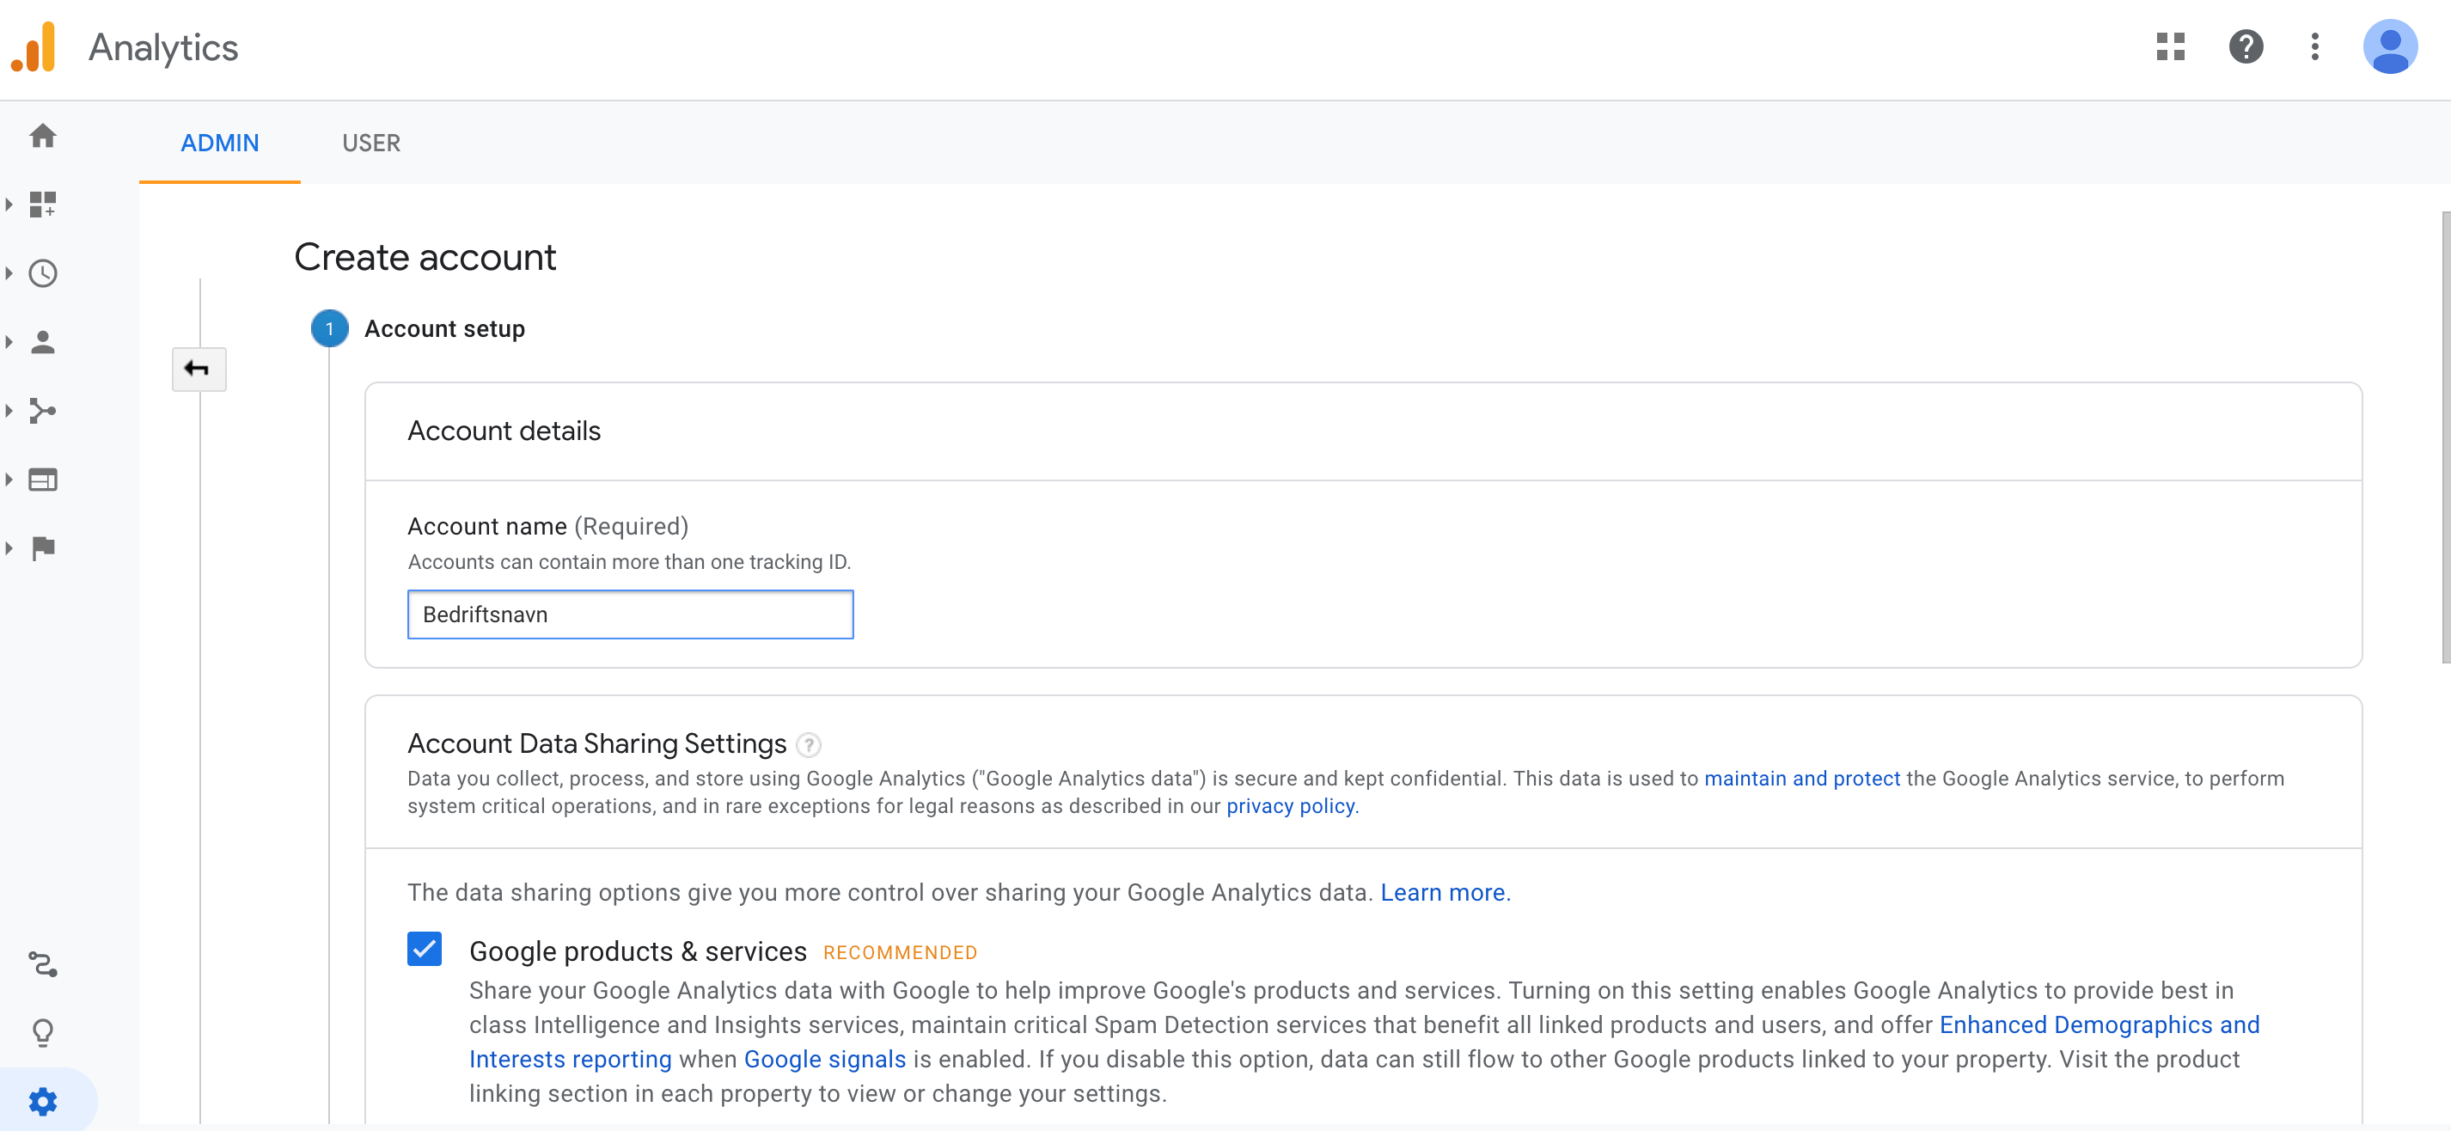Expand the Audience section arrow
Viewport: 2451px width, 1131px height.
[x=9, y=341]
